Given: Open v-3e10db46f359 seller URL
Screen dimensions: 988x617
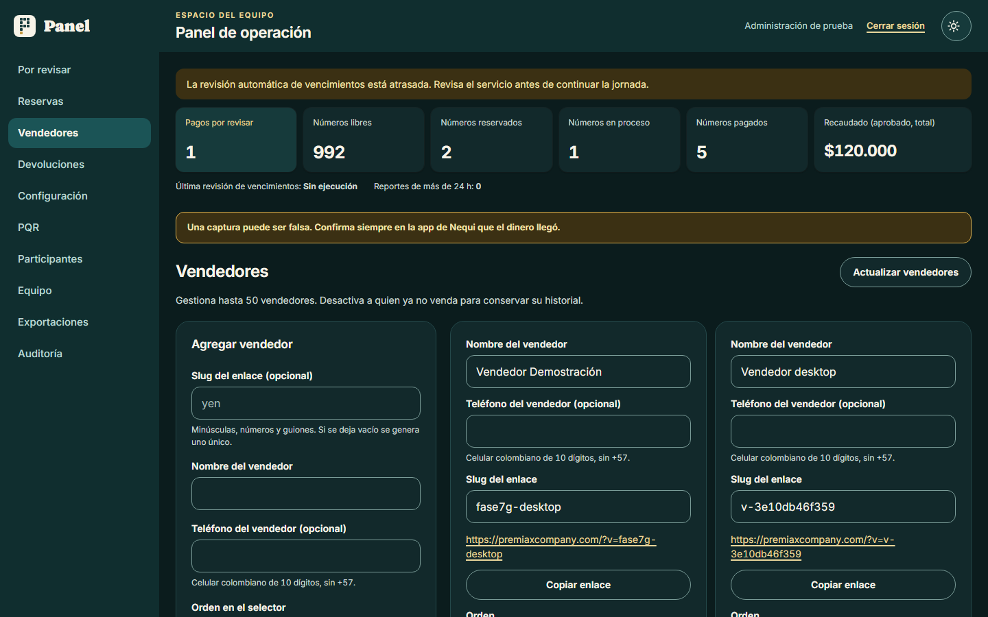Looking at the screenshot, I should (812, 547).
